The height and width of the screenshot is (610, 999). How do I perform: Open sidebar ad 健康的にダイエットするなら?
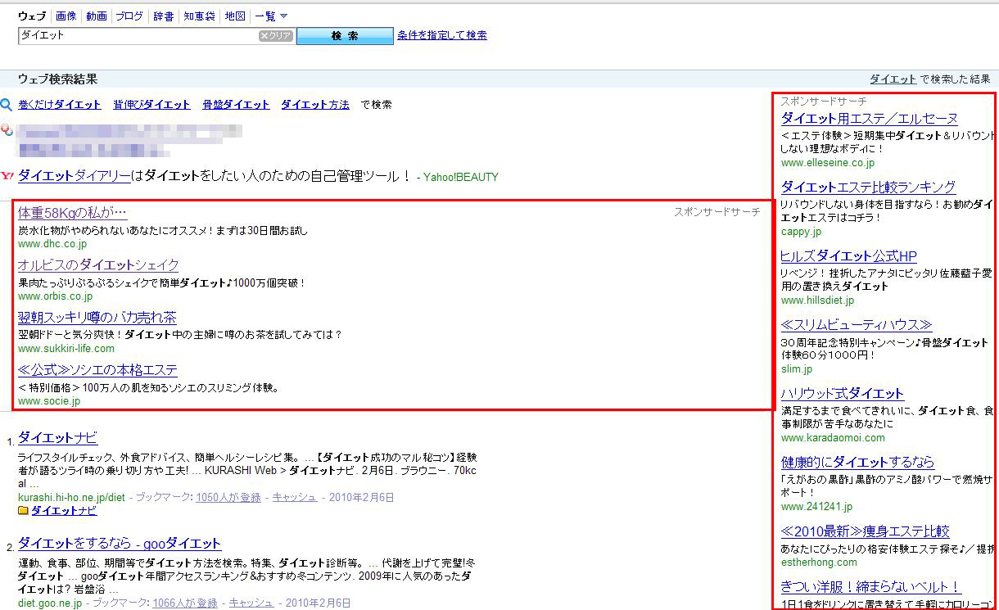pyautogui.click(x=858, y=463)
